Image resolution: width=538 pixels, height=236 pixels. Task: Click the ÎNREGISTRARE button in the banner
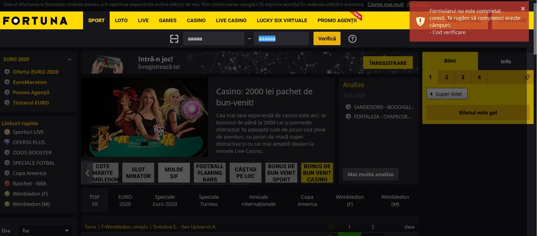click(x=388, y=63)
